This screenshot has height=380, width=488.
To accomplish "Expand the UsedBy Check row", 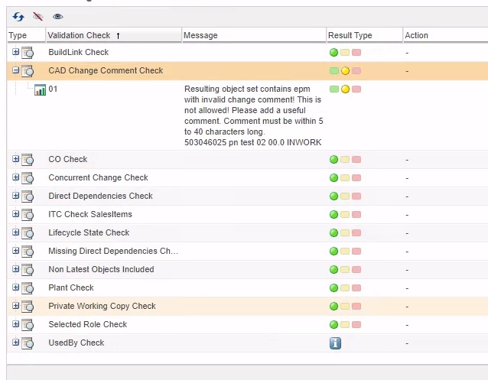I will coord(15,343).
